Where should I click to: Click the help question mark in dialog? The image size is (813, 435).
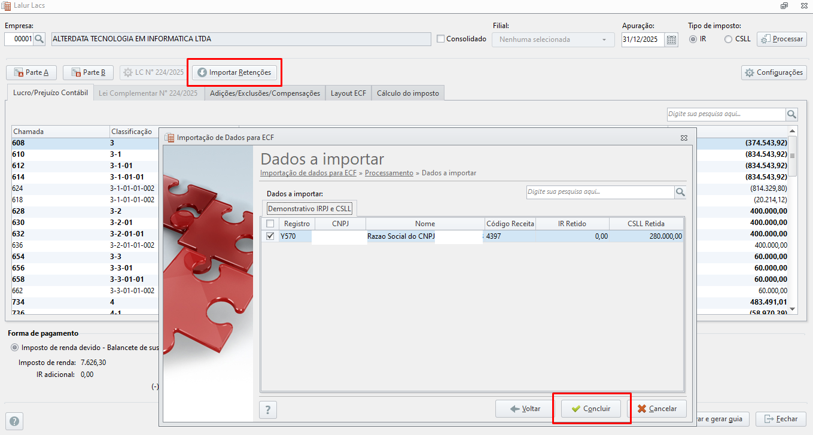(x=267, y=410)
